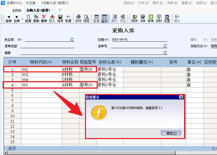The width and height of the screenshot is (217, 155).
Task: Click the 日期 date input field
Action: coord(139,40)
